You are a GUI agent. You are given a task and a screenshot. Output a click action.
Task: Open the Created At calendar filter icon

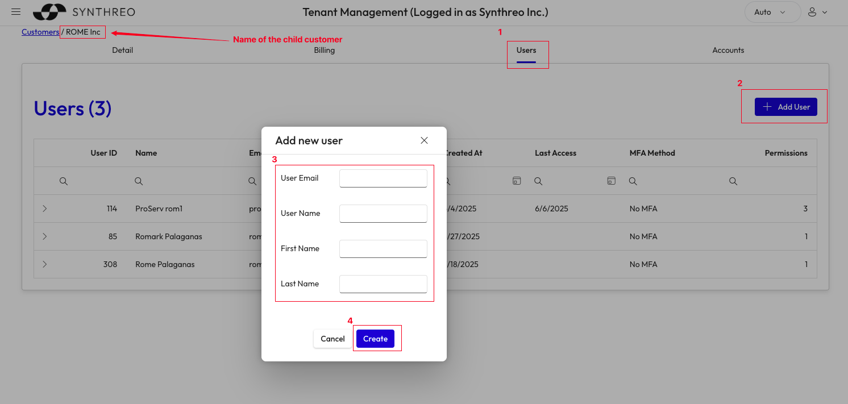pyautogui.click(x=516, y=180)
